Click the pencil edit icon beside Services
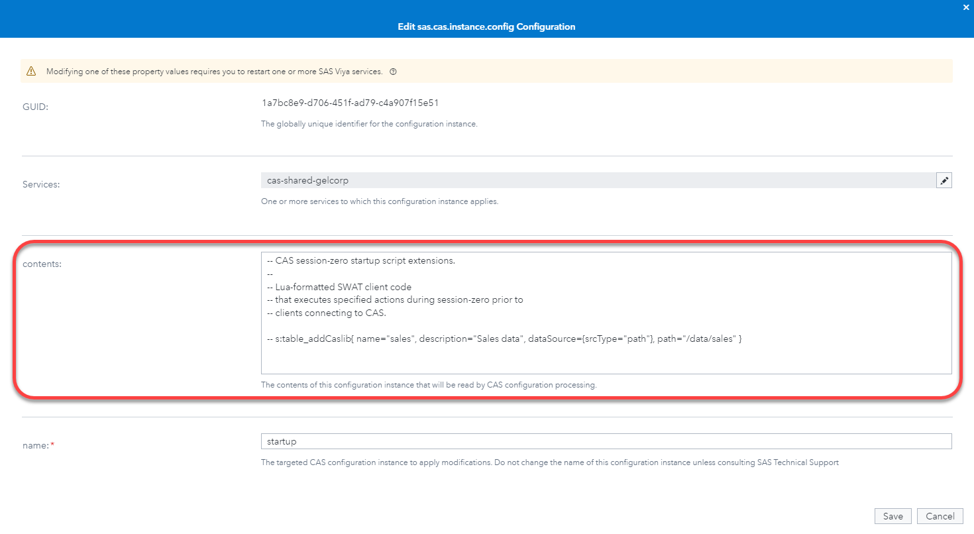The width and height of the screenshot is (974, 534). click(944, 180)
